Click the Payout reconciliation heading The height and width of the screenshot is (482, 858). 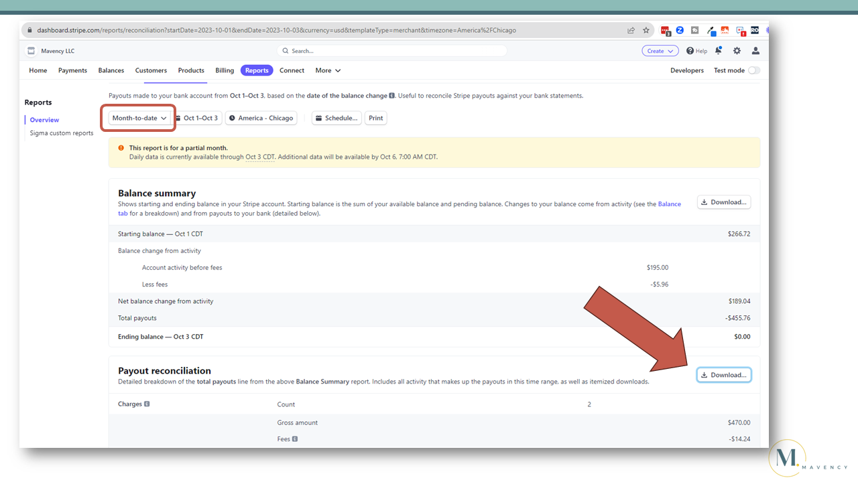click(x=164, y=371)
